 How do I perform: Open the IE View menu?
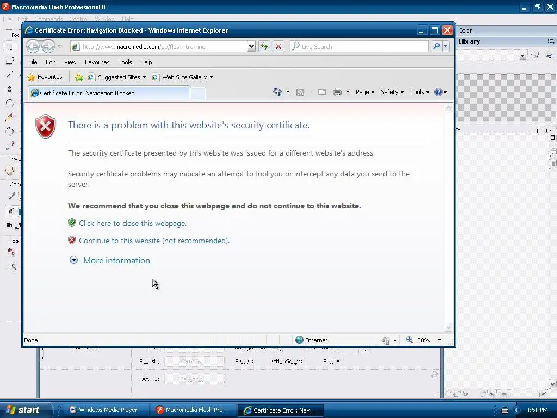70,62
